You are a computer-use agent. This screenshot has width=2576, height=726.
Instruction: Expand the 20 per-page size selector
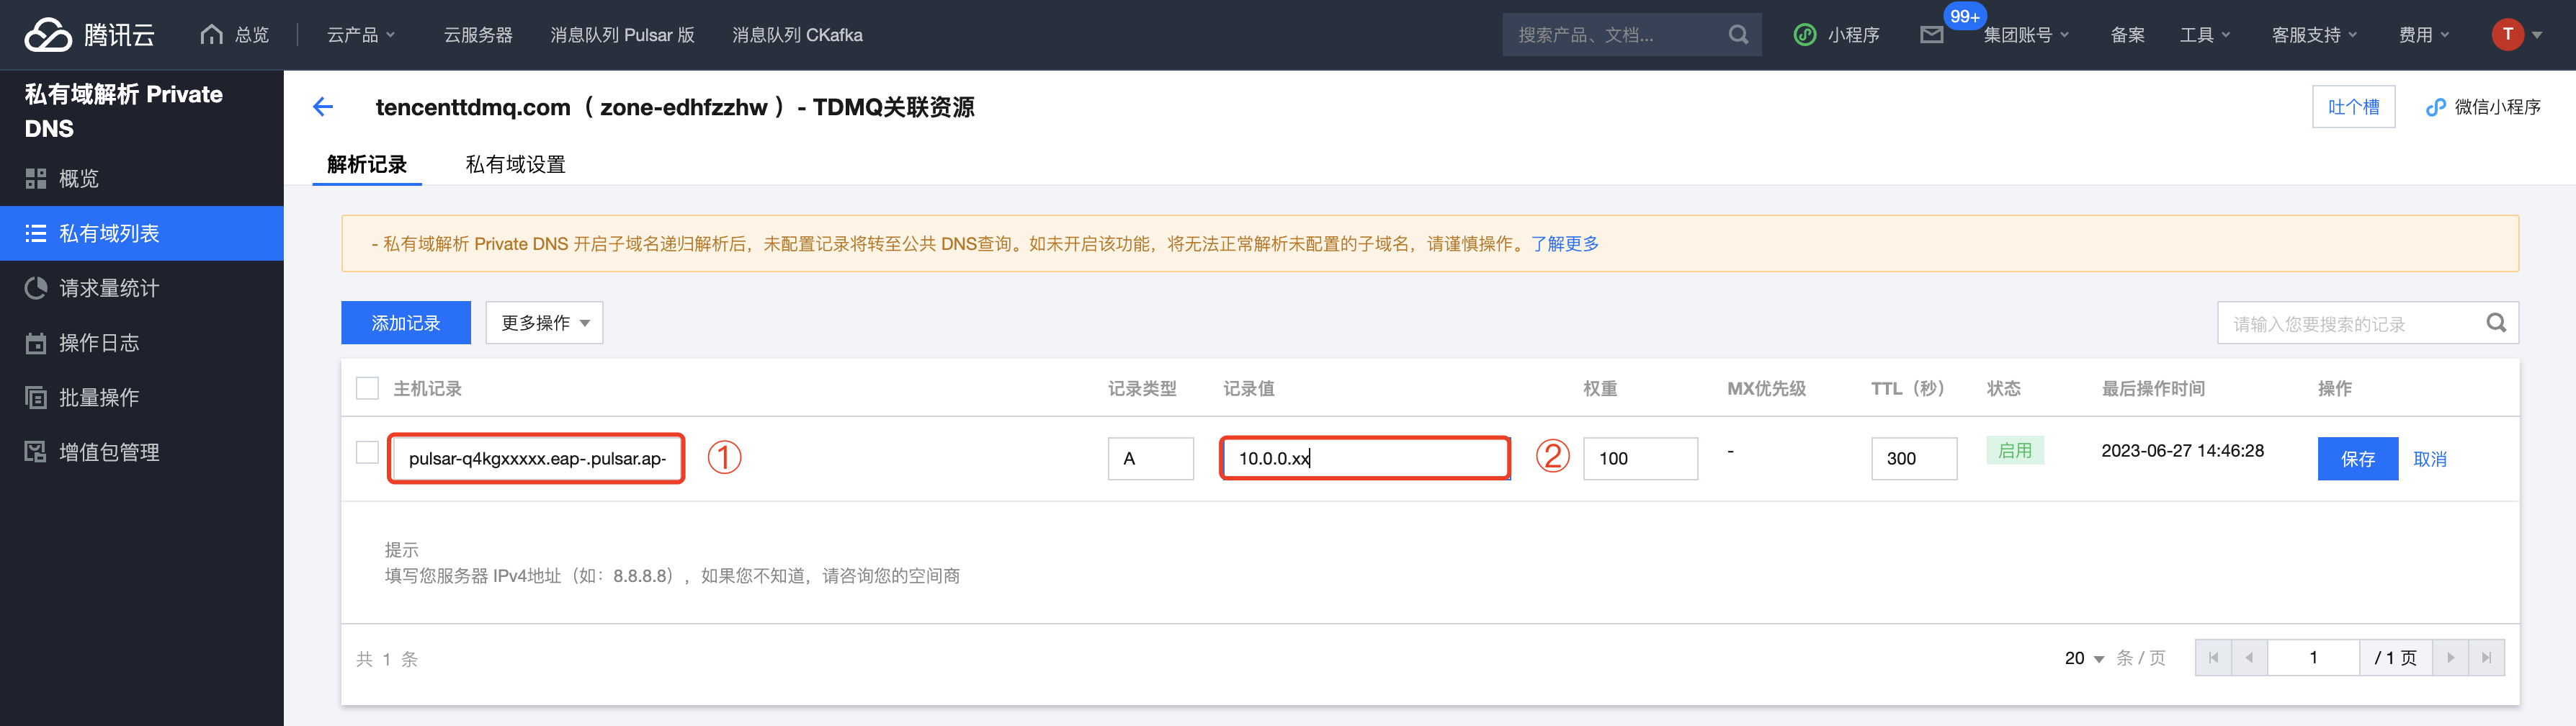point(2084,658)
